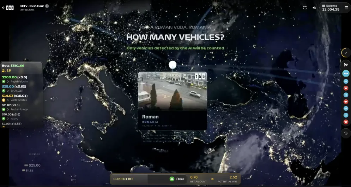Select the Over bet button
The width and height of the screenshot is (351, 187).
(177, 179)
